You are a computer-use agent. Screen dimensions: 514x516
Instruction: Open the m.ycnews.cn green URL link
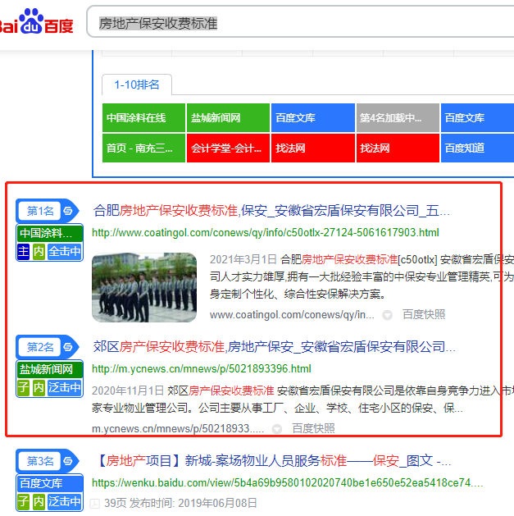(x=202, y=369)
